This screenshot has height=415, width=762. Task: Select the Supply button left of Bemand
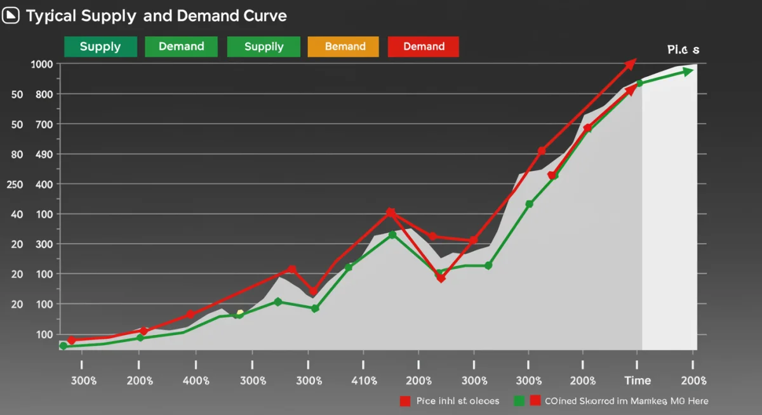click(x=264, y=47)
